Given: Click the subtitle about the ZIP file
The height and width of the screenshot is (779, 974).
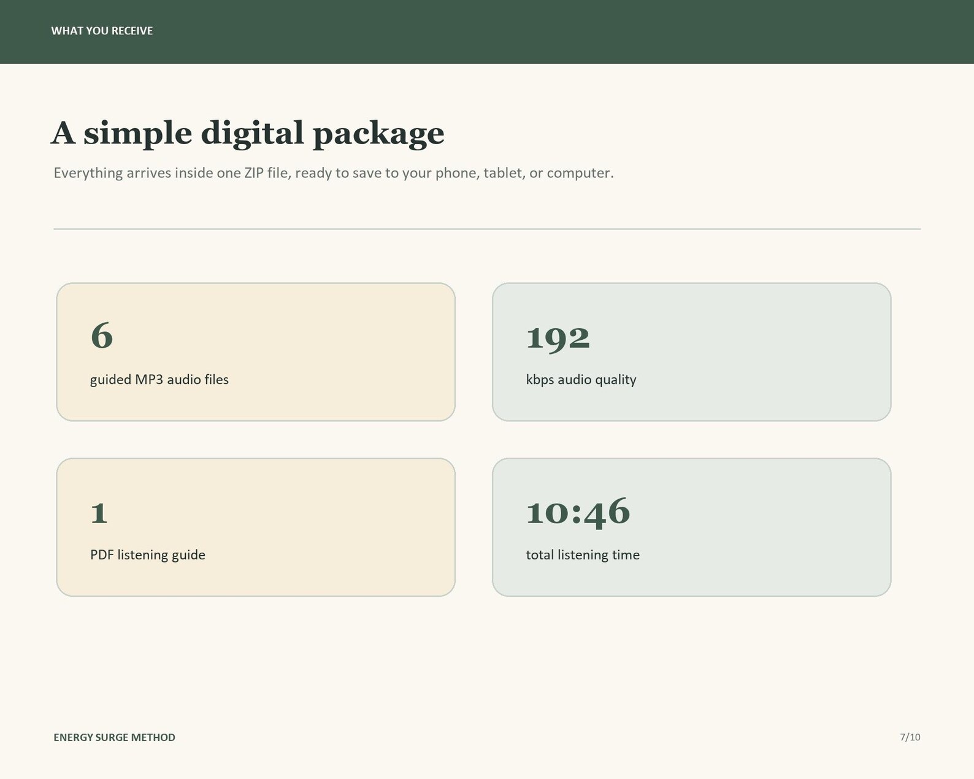Looking at the screenshot, I should [x=334, y=173].
